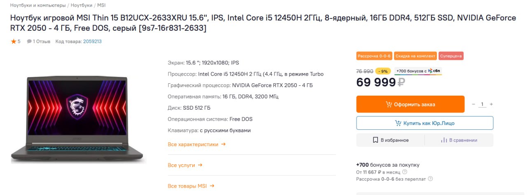Click the bookmark icon in В избранное
The width and height of the screenshot is (527, 195).
375,140
